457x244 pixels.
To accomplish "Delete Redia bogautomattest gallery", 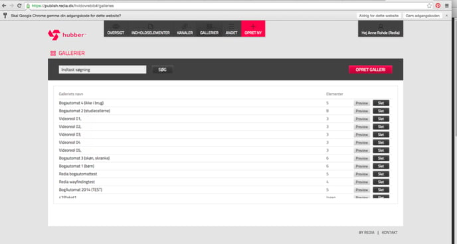I will (381, 174).
